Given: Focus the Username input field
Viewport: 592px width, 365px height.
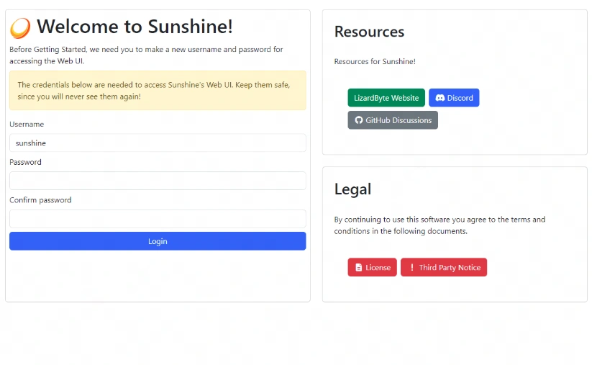Looking at the screenshot, I should tap(158, 143).
